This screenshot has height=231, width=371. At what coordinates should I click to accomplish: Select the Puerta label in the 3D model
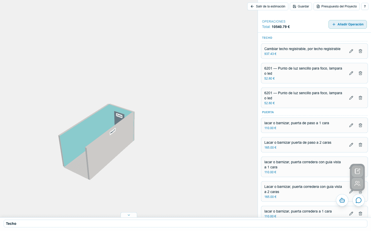coord(119,115)
